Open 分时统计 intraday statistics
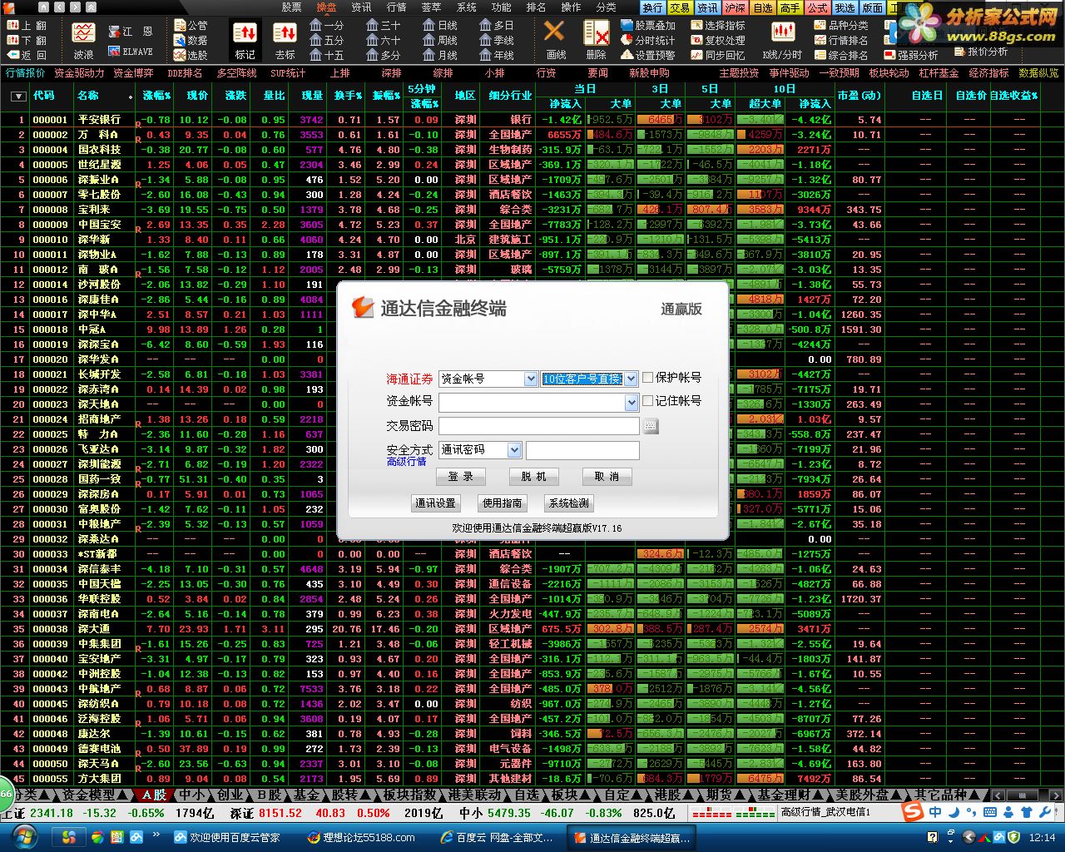Image resolution: width=1065 pixels, height=852 pixels. tap(648, 40)
